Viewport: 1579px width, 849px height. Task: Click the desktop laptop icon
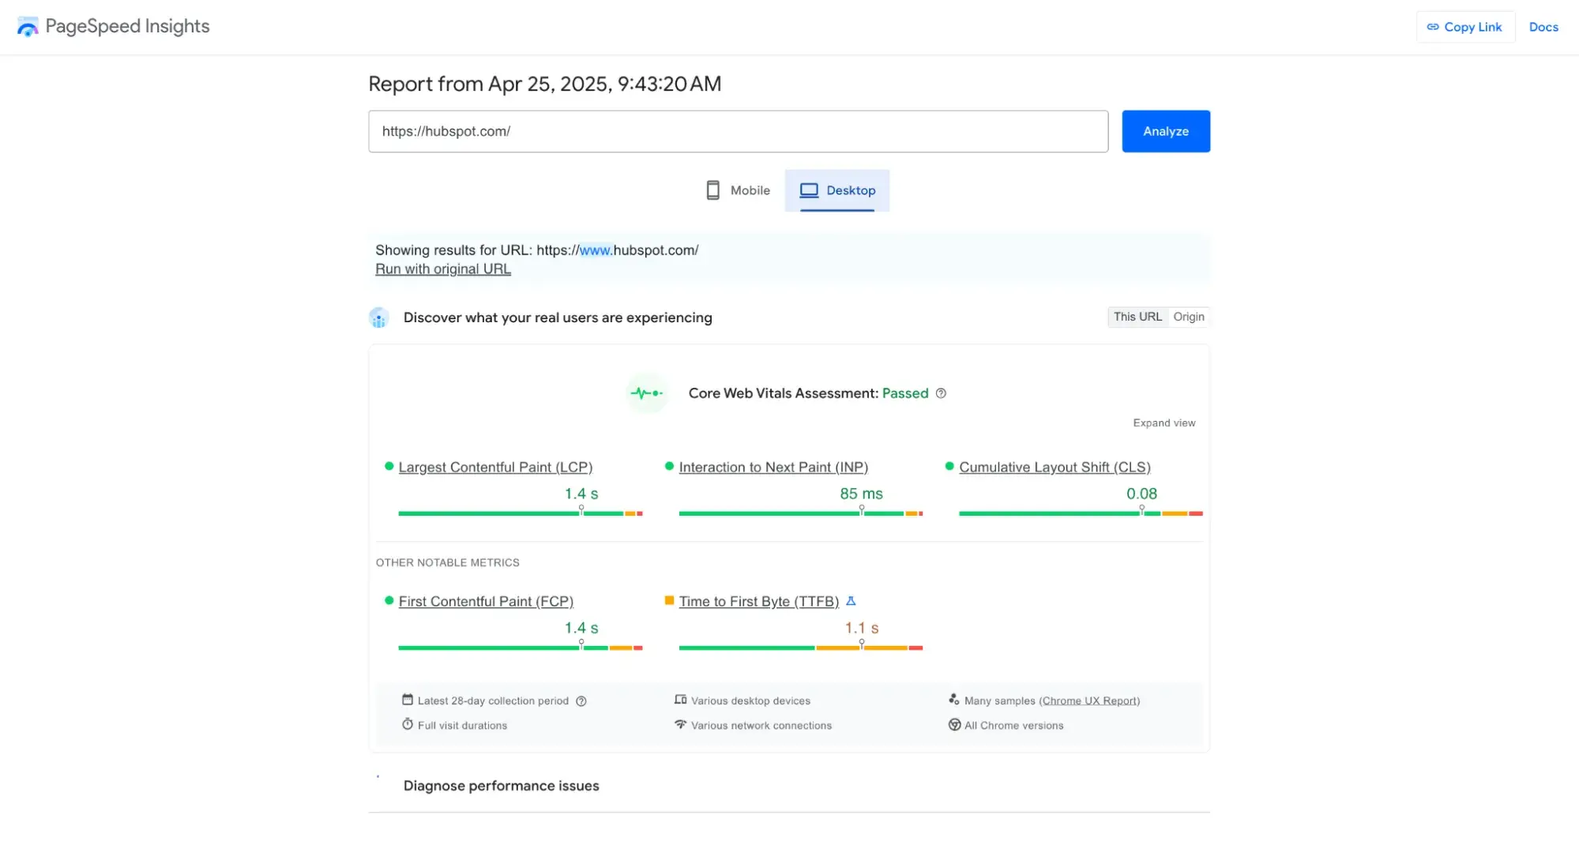809,190
